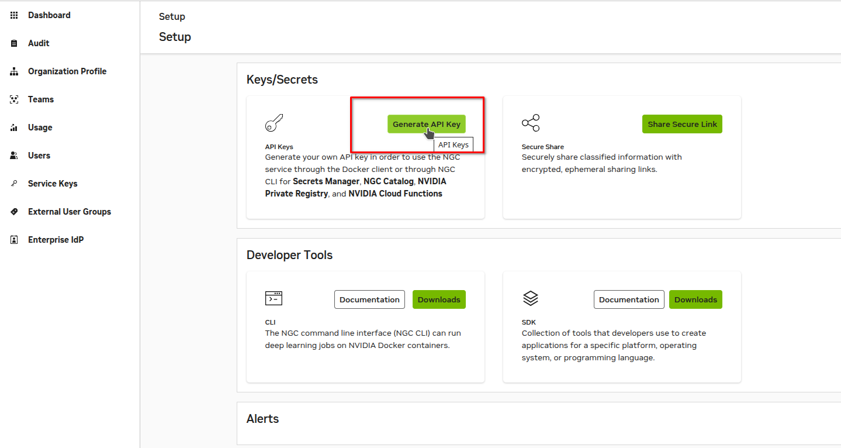Click the Audit clipboard icon
Screen dimensions: 841x448
click(x=15, y=43)
